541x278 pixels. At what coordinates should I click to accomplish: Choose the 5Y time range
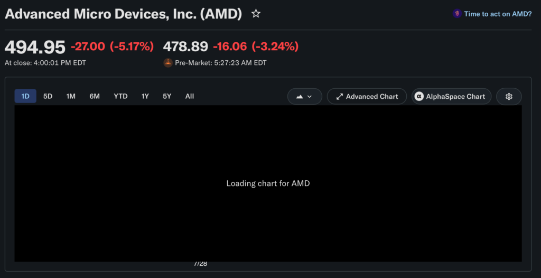[x=167, y=96]
